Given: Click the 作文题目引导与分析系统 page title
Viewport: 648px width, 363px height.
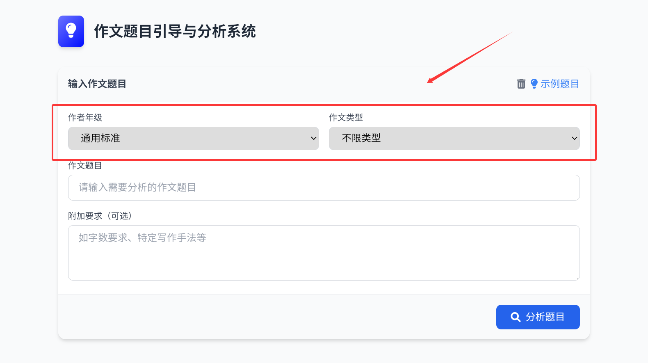Looking at the screenshot, I should (175, 31).
